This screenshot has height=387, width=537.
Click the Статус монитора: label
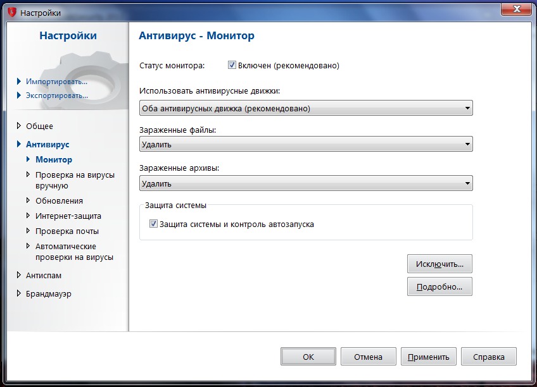pos(172,65)
